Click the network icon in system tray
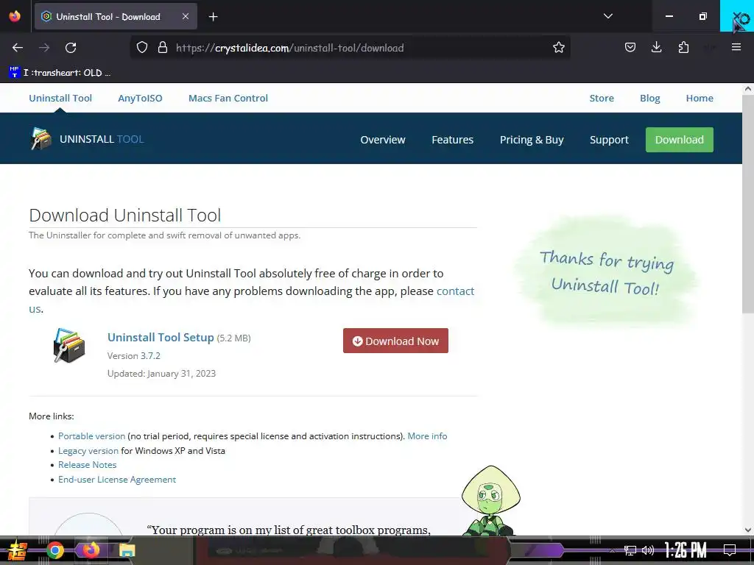This screenshot has height=565, width=754. point(630,550)
